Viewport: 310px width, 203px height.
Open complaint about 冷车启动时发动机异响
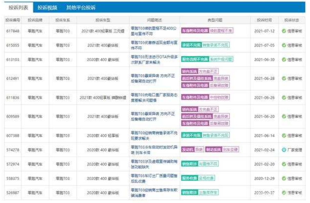[x=154, y=150]
